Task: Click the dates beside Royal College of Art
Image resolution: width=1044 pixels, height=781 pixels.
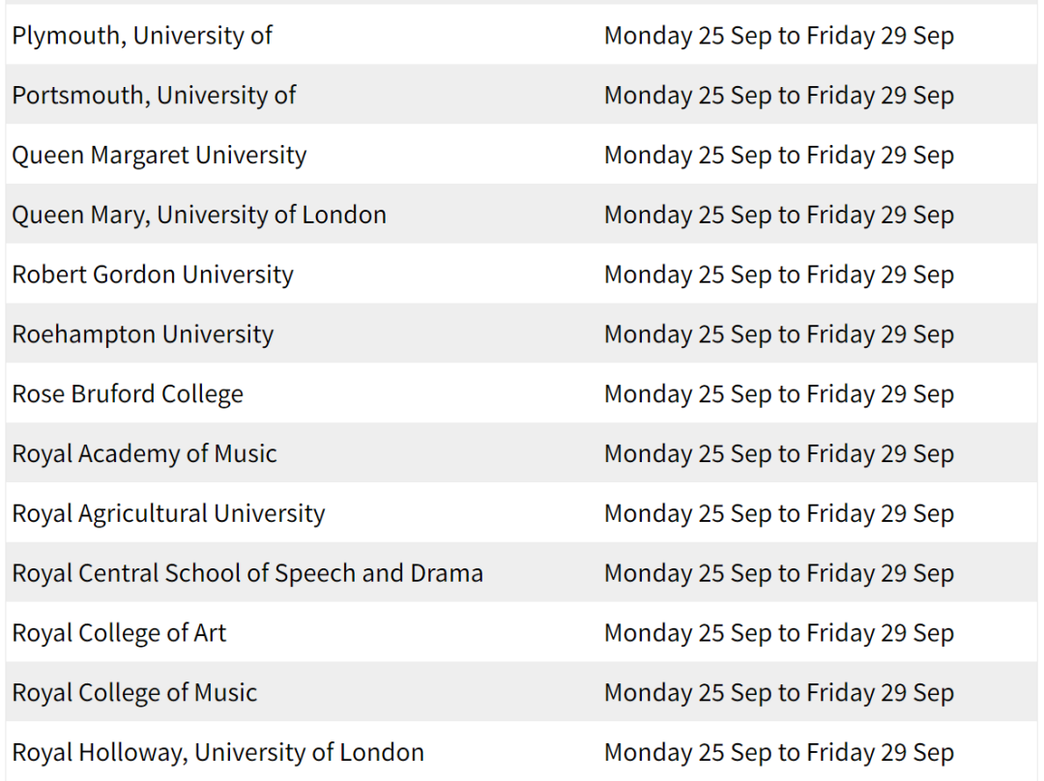Action: 779,634
